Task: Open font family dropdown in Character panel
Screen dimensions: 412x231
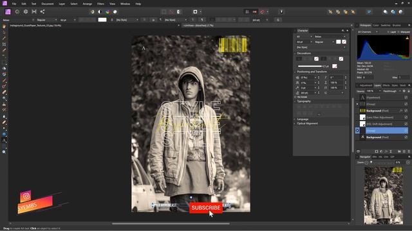Action: [x=330, y=37]
